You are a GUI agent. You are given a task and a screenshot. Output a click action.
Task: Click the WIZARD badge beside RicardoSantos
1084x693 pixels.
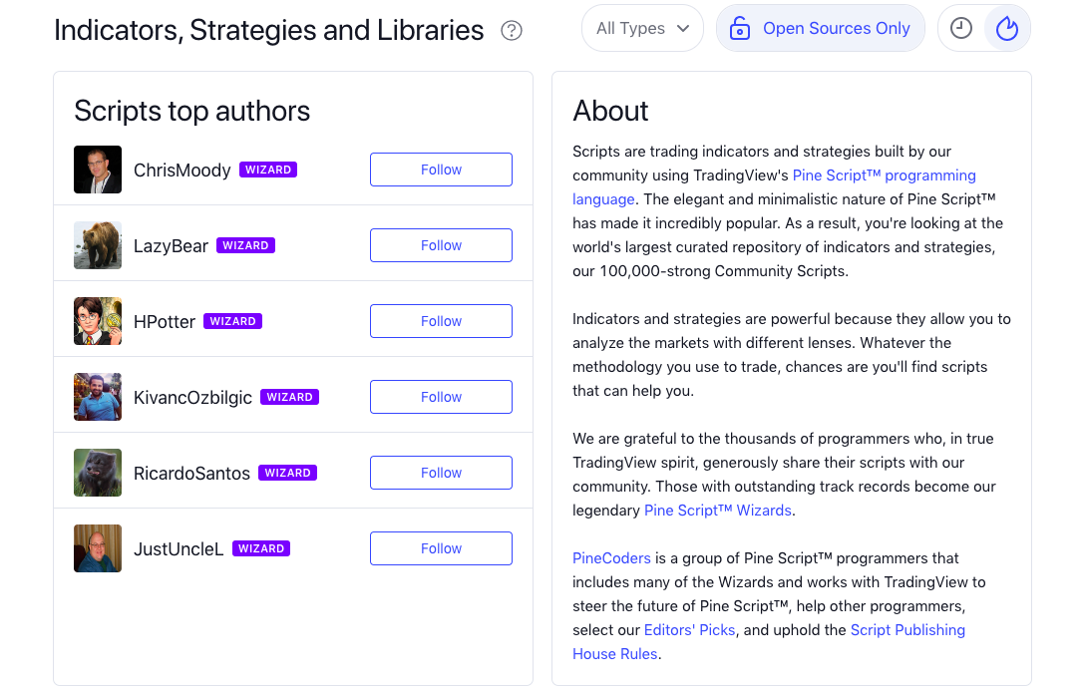click(x=287, y=473)
